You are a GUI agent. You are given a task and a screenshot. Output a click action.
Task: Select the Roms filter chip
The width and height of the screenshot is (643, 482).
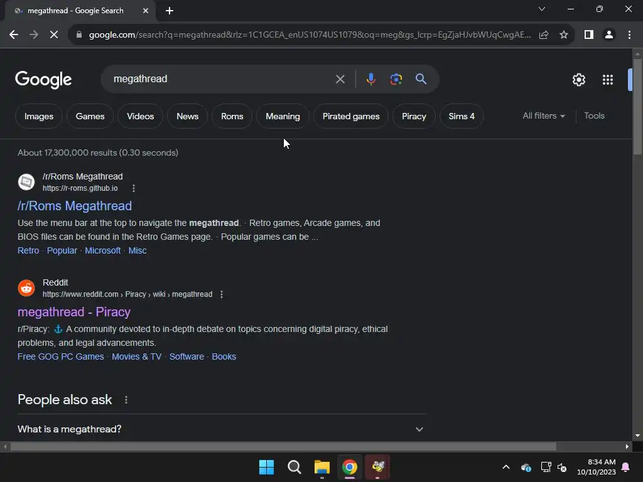click(x=232, y=116)
